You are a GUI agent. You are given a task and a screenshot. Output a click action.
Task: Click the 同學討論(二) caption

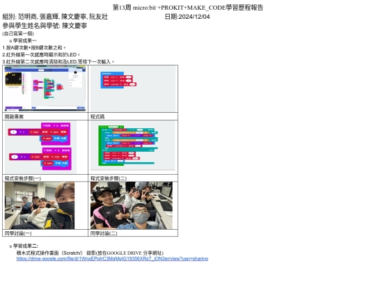pos(104,233)
